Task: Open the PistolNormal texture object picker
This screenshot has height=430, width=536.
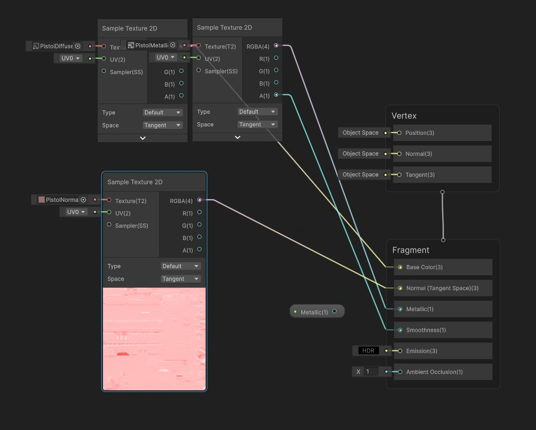Action: point(83,200)
